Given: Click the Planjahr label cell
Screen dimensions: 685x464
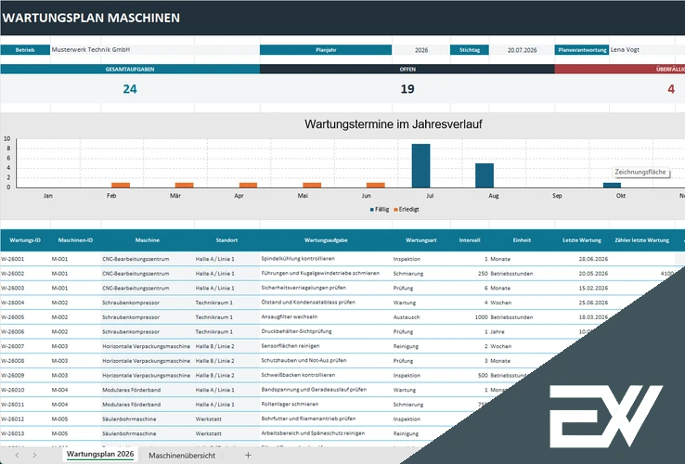Looking at the screenshot, I should [x=326, y=50].
